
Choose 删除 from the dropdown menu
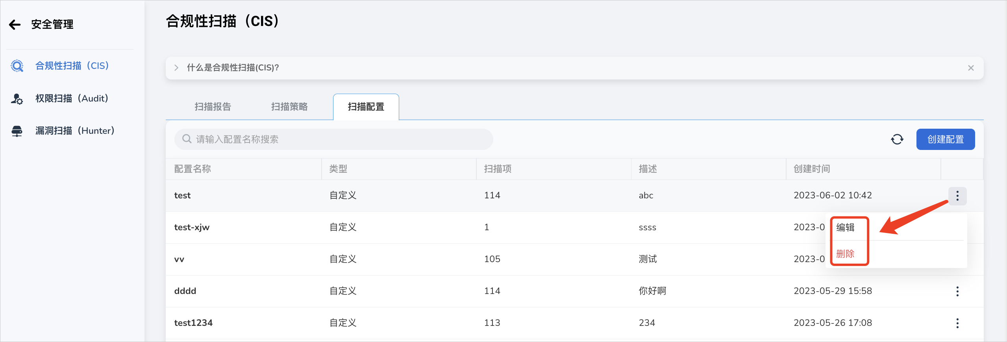[x=845, y=254]
